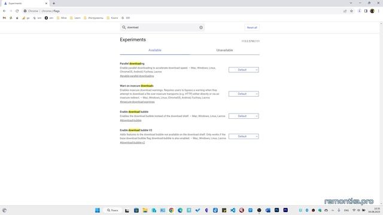Open Warn on insecure downloads dropdown
383x215 pixels.
[x=244, y=94]
